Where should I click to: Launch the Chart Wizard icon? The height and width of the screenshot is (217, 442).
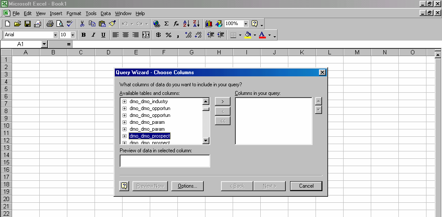(209, 24)
